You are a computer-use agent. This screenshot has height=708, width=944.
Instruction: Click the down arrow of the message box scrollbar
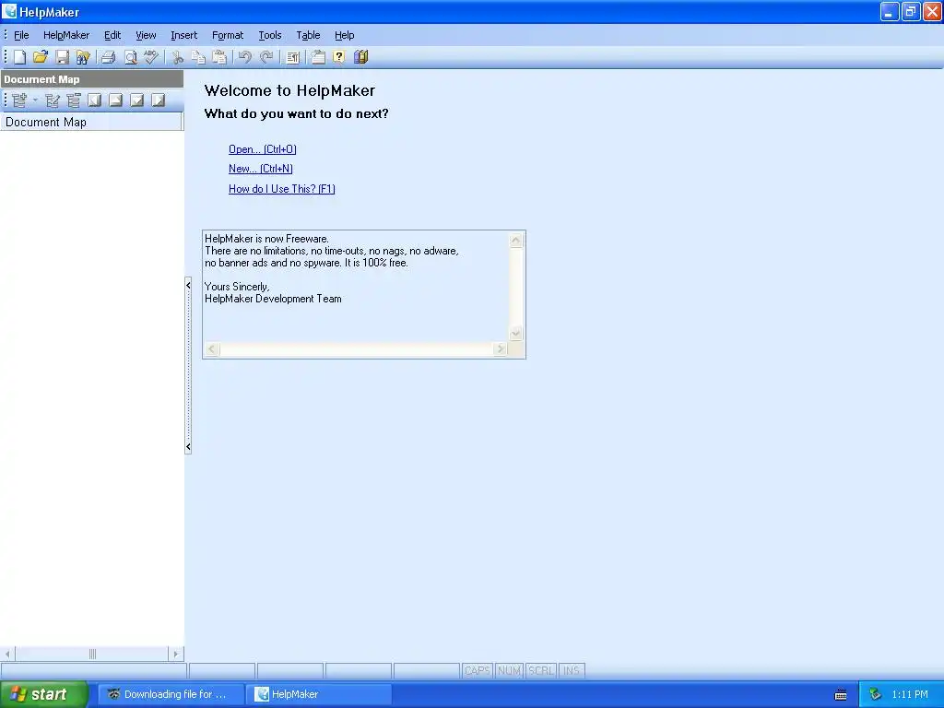point(516,333)
